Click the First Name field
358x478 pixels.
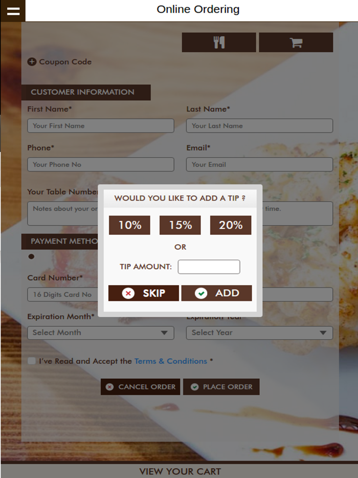click(x=101, y=126)
